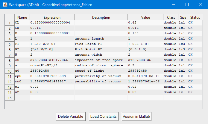Viewport: 208px width, 124px height.
Task: Select the Z0 variable name cell
Action: [x=22, y=60]
